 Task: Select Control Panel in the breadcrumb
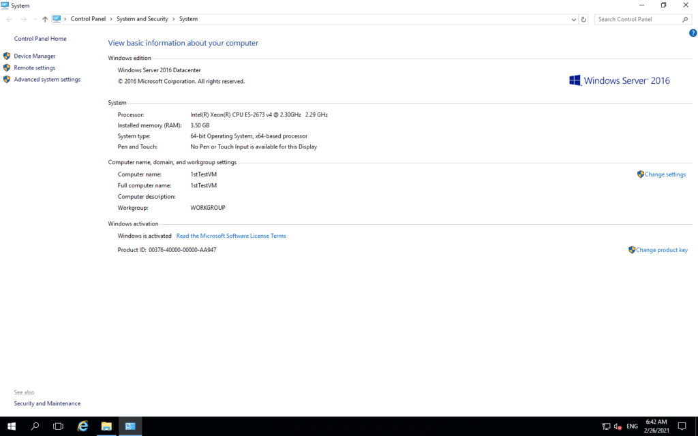[x=88, y=19]
